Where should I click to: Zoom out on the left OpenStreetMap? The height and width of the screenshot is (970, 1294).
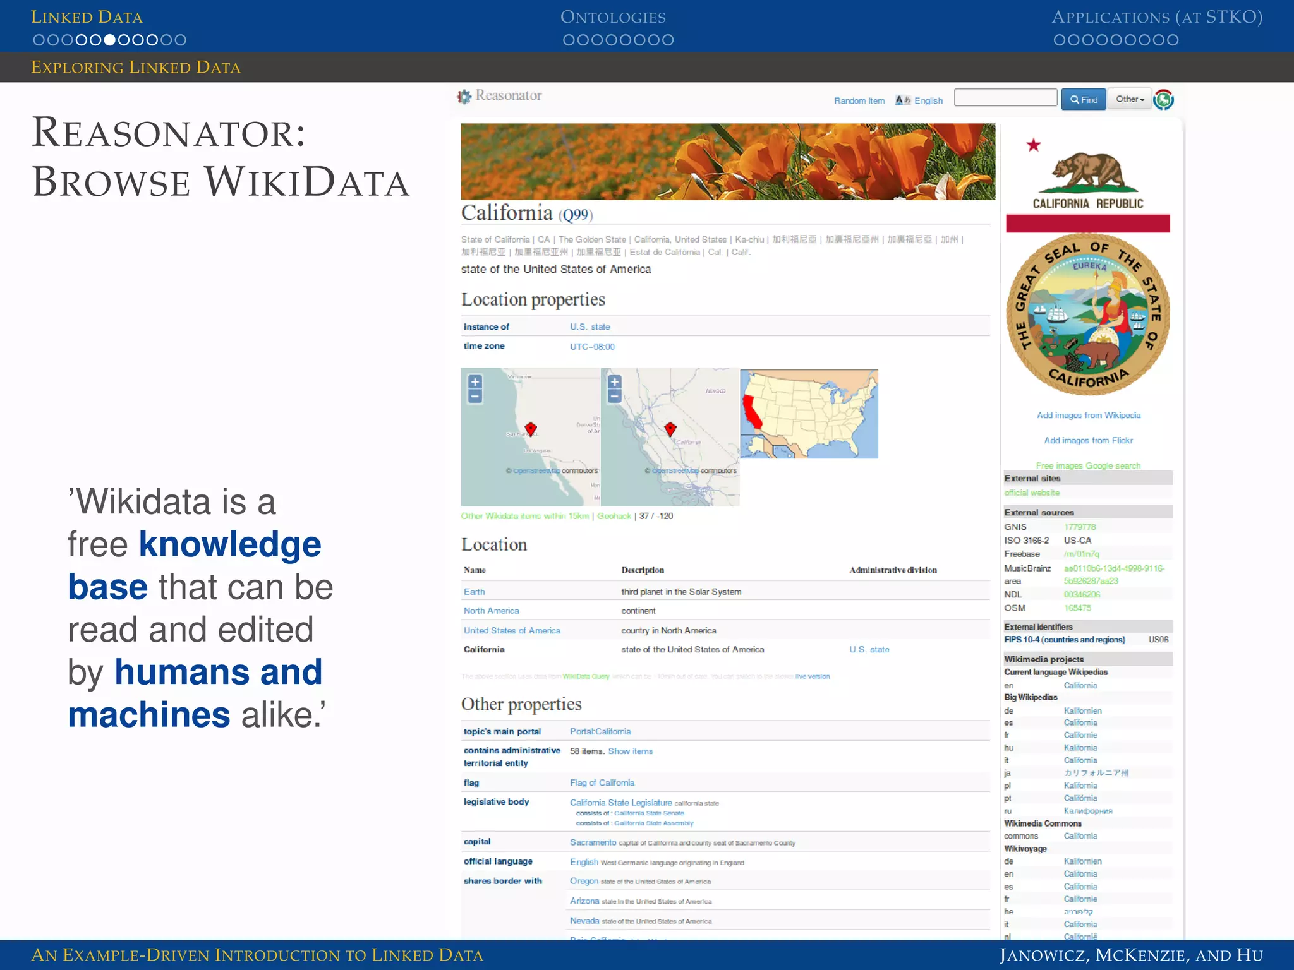475,397
